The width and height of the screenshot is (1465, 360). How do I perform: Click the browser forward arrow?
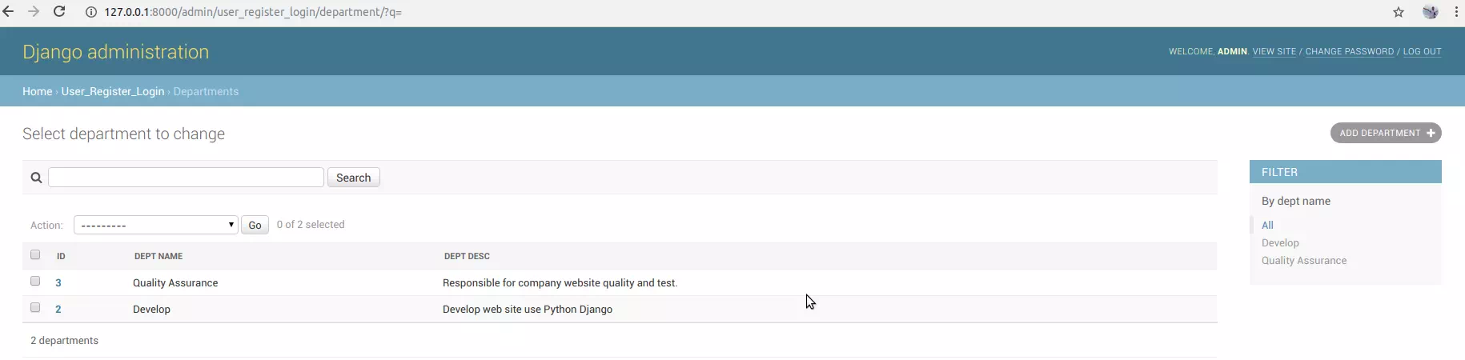coord(34,12)
